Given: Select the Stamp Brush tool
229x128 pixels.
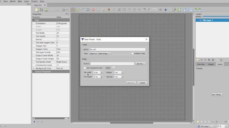Looking at the screenshot, I should [x=73, y=10].
